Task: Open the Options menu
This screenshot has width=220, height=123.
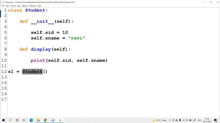Action: pyautogui.click(x=25, y=6)
